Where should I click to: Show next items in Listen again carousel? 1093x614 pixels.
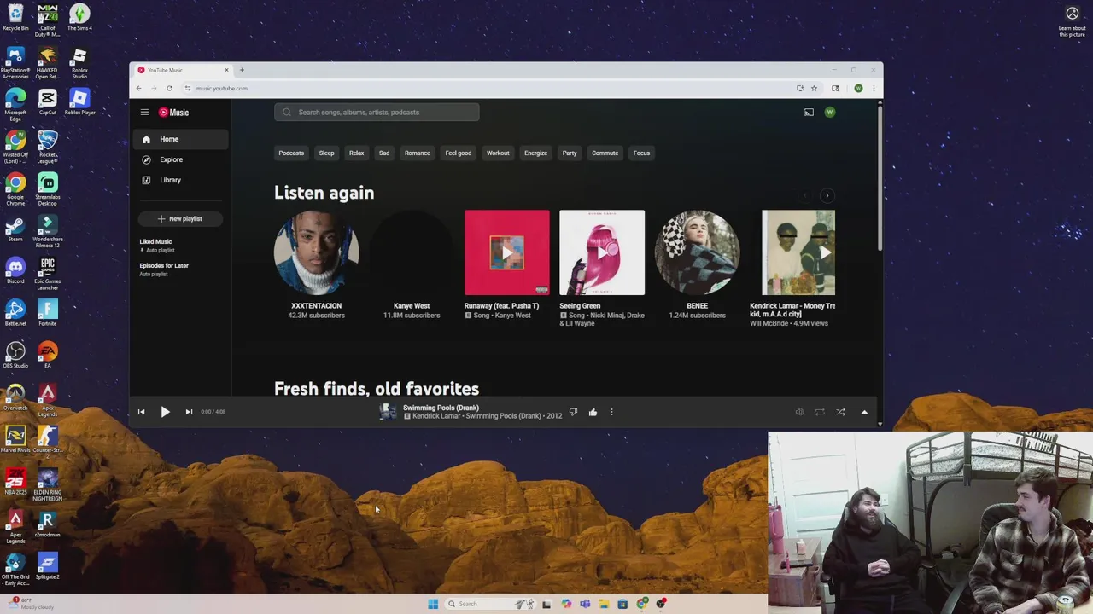pyautogui.click(x=827, y=196)
